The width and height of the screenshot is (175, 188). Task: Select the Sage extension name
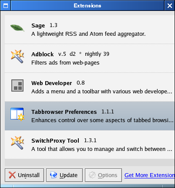click(38, 26)
